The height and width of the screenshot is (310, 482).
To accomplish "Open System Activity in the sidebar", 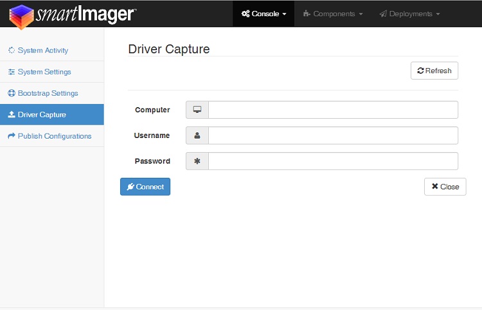I will point(42,51).
